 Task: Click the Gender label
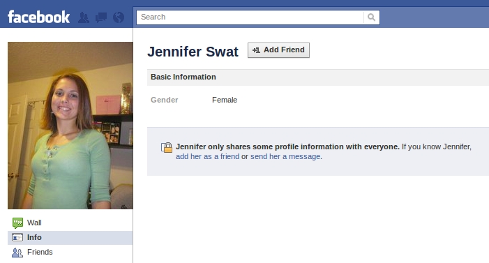click(165, 100)
